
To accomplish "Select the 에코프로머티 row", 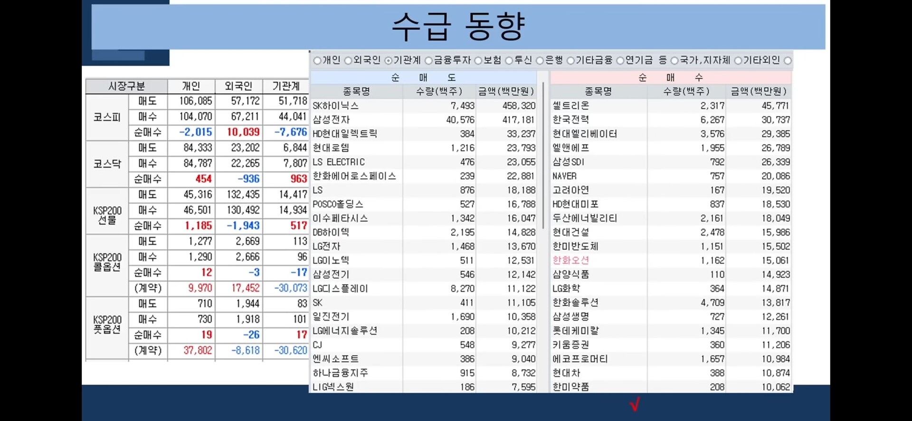I will pos(671,359).
